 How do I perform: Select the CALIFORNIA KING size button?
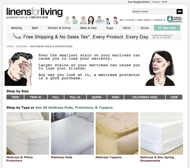click(145, 97)
